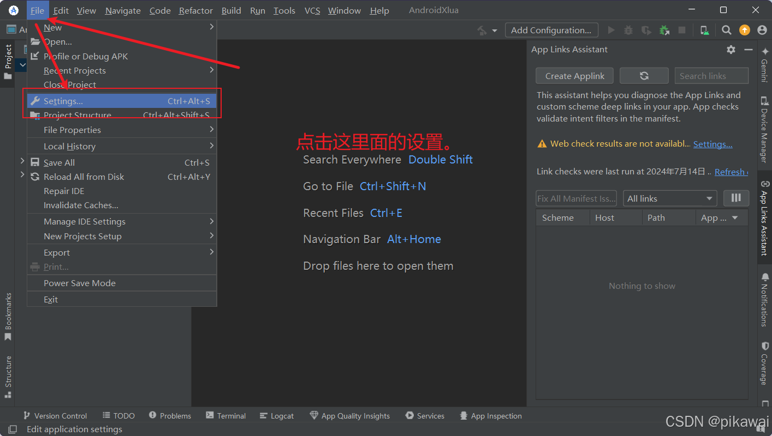Follow the Settings link in the warning message
This screenshot has height=436, width=772.
(x=712, y=144)
